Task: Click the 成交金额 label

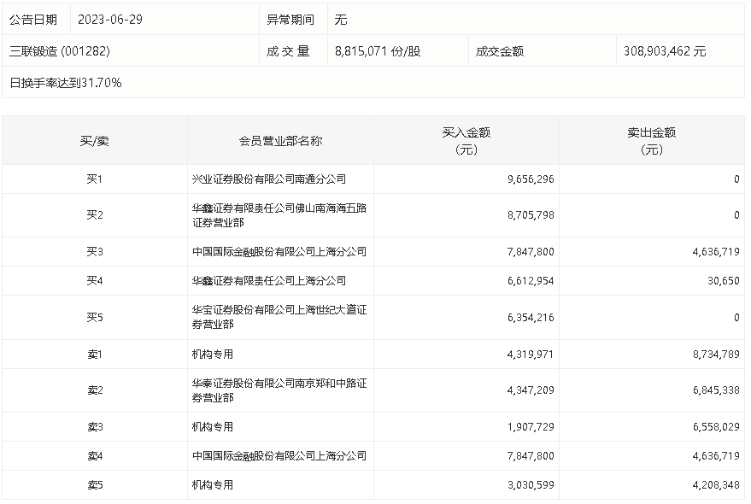Action: point(500,51)
